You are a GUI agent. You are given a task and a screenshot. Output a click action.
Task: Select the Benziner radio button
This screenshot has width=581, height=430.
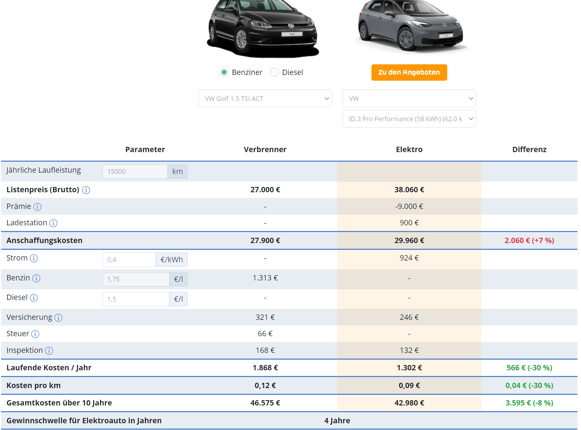pos(224,72)
